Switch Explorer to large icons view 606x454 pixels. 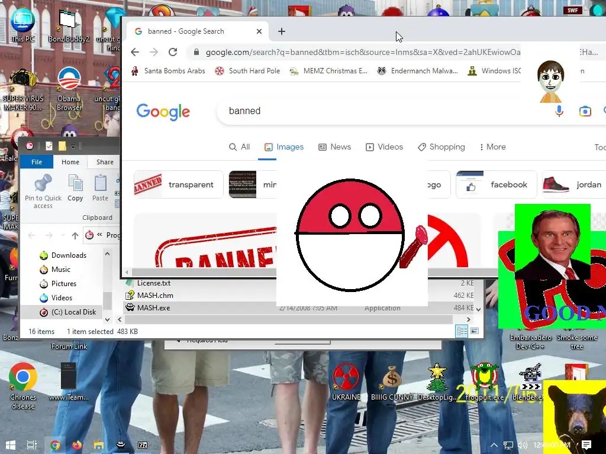(x=475, y=331)
